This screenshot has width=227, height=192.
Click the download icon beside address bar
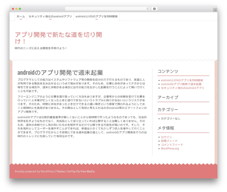[154, 9]
